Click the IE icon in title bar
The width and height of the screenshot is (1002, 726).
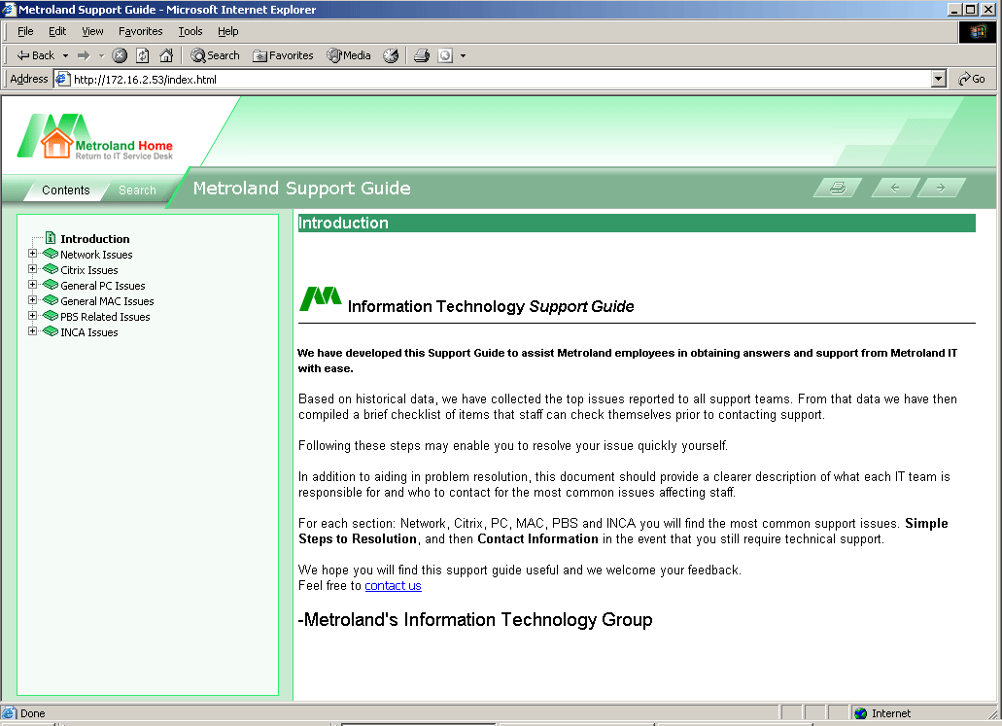pos(9,9)
